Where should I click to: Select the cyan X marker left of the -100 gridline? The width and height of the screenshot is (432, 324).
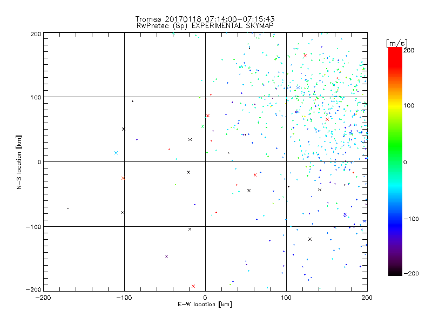tap(116, 153)
